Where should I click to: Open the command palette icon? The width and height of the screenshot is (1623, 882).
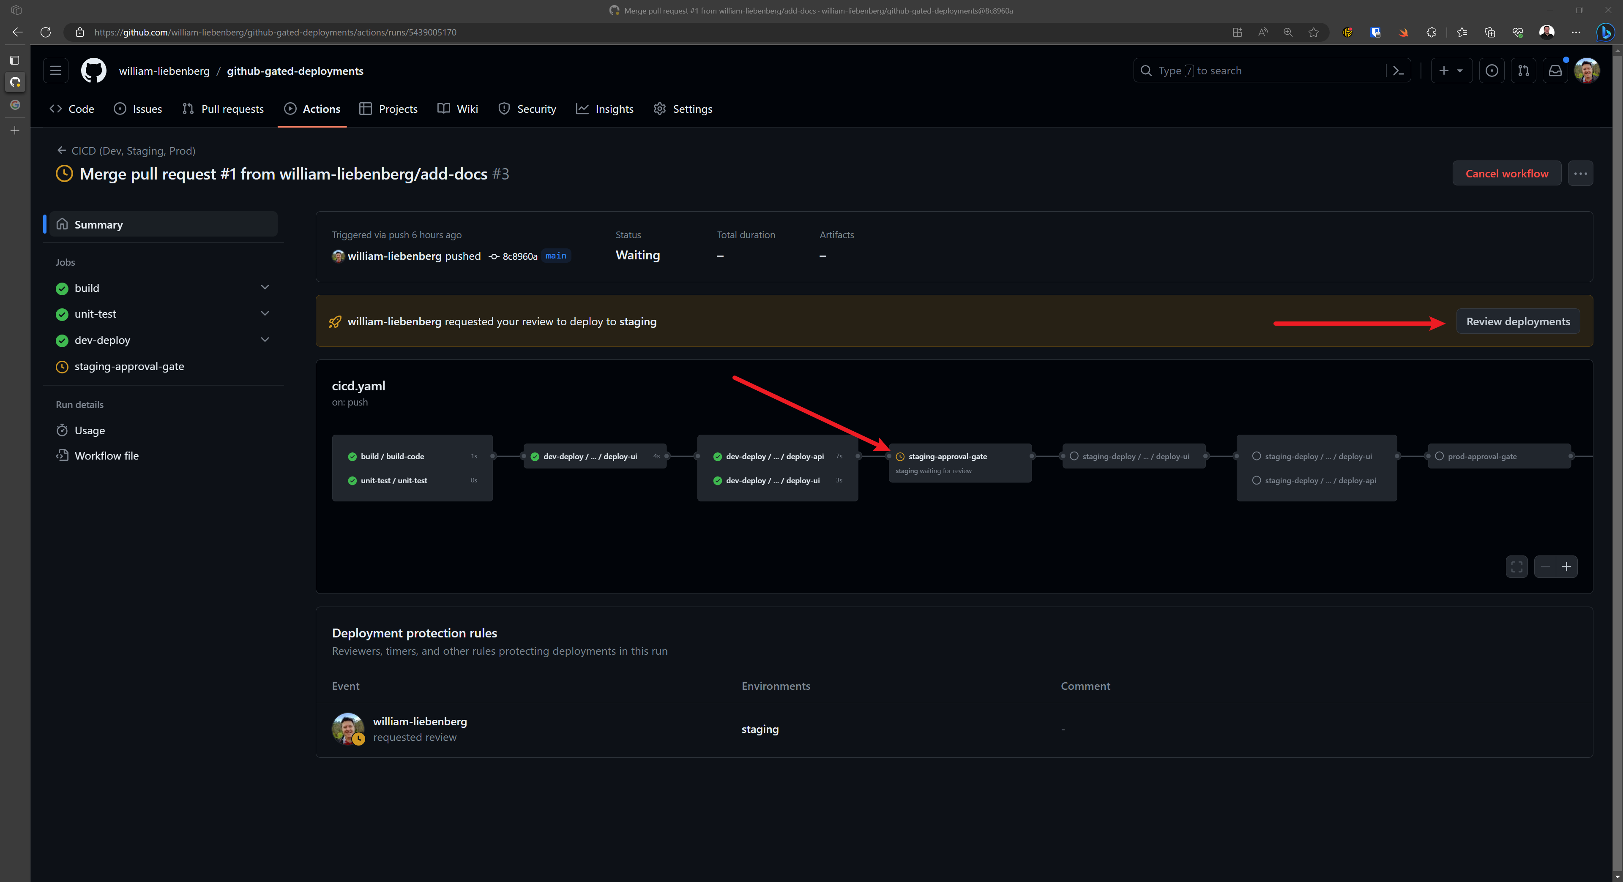pos(1398,71)
